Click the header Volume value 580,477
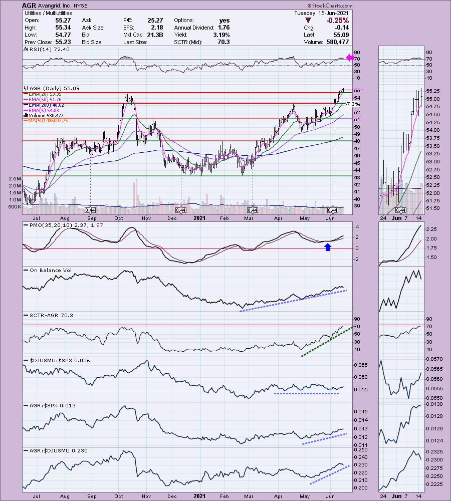Screen dimensions: 451x501 pyautogui.click(x=338, y=42)
